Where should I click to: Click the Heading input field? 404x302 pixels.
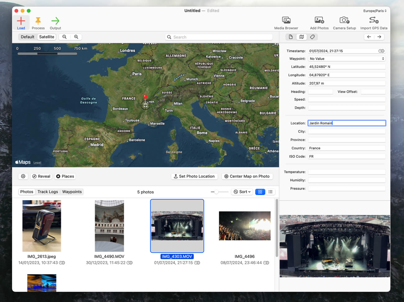click(320, 92)
